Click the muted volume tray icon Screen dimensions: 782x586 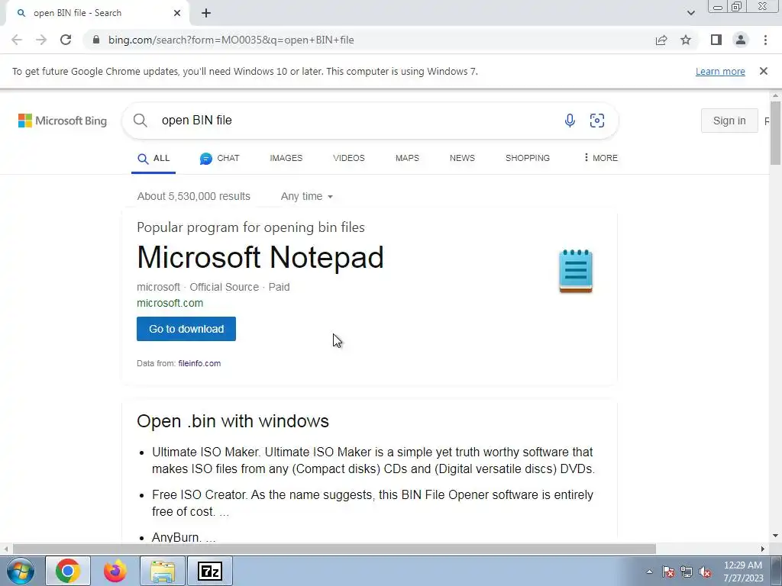click(x=705, y=572)
